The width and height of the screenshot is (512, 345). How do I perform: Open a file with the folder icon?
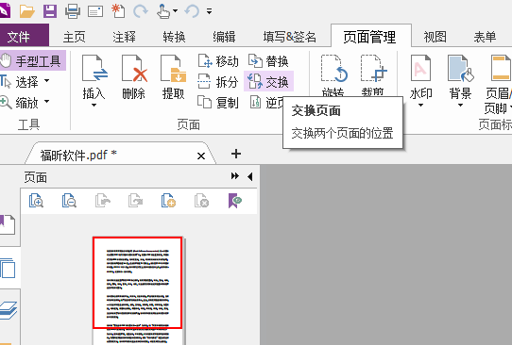27,11
